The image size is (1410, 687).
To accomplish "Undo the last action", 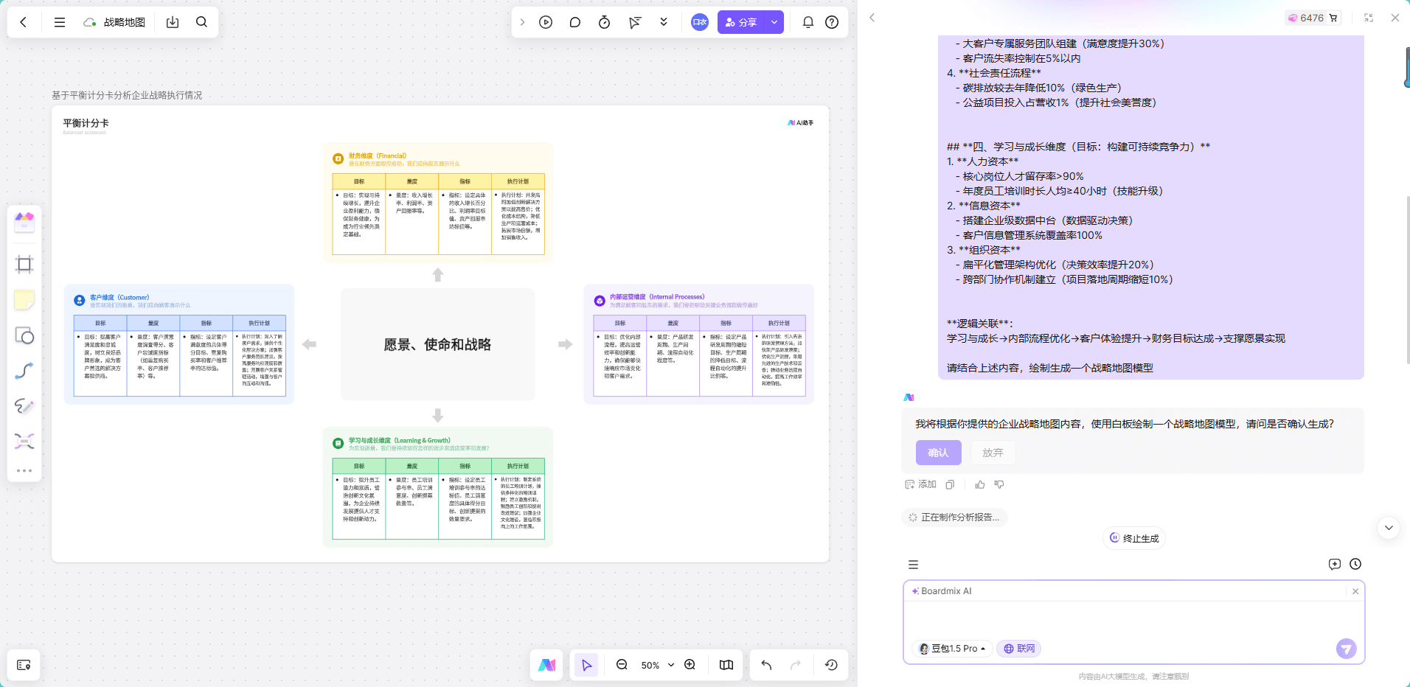I will (766, 665).
